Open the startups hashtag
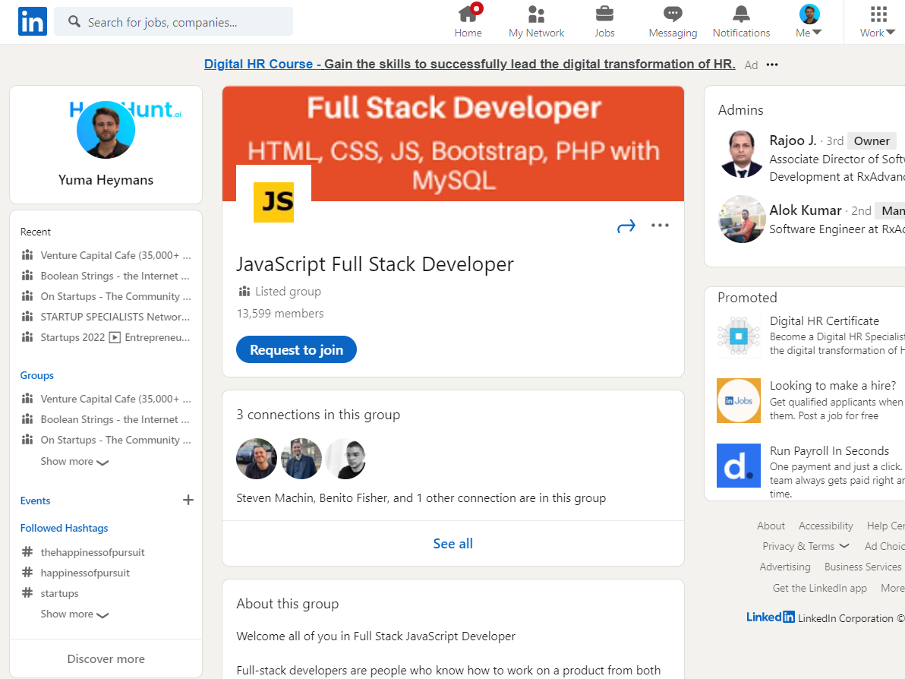The image size is (905, 679). pyautogui.click(x=59, y=593)
